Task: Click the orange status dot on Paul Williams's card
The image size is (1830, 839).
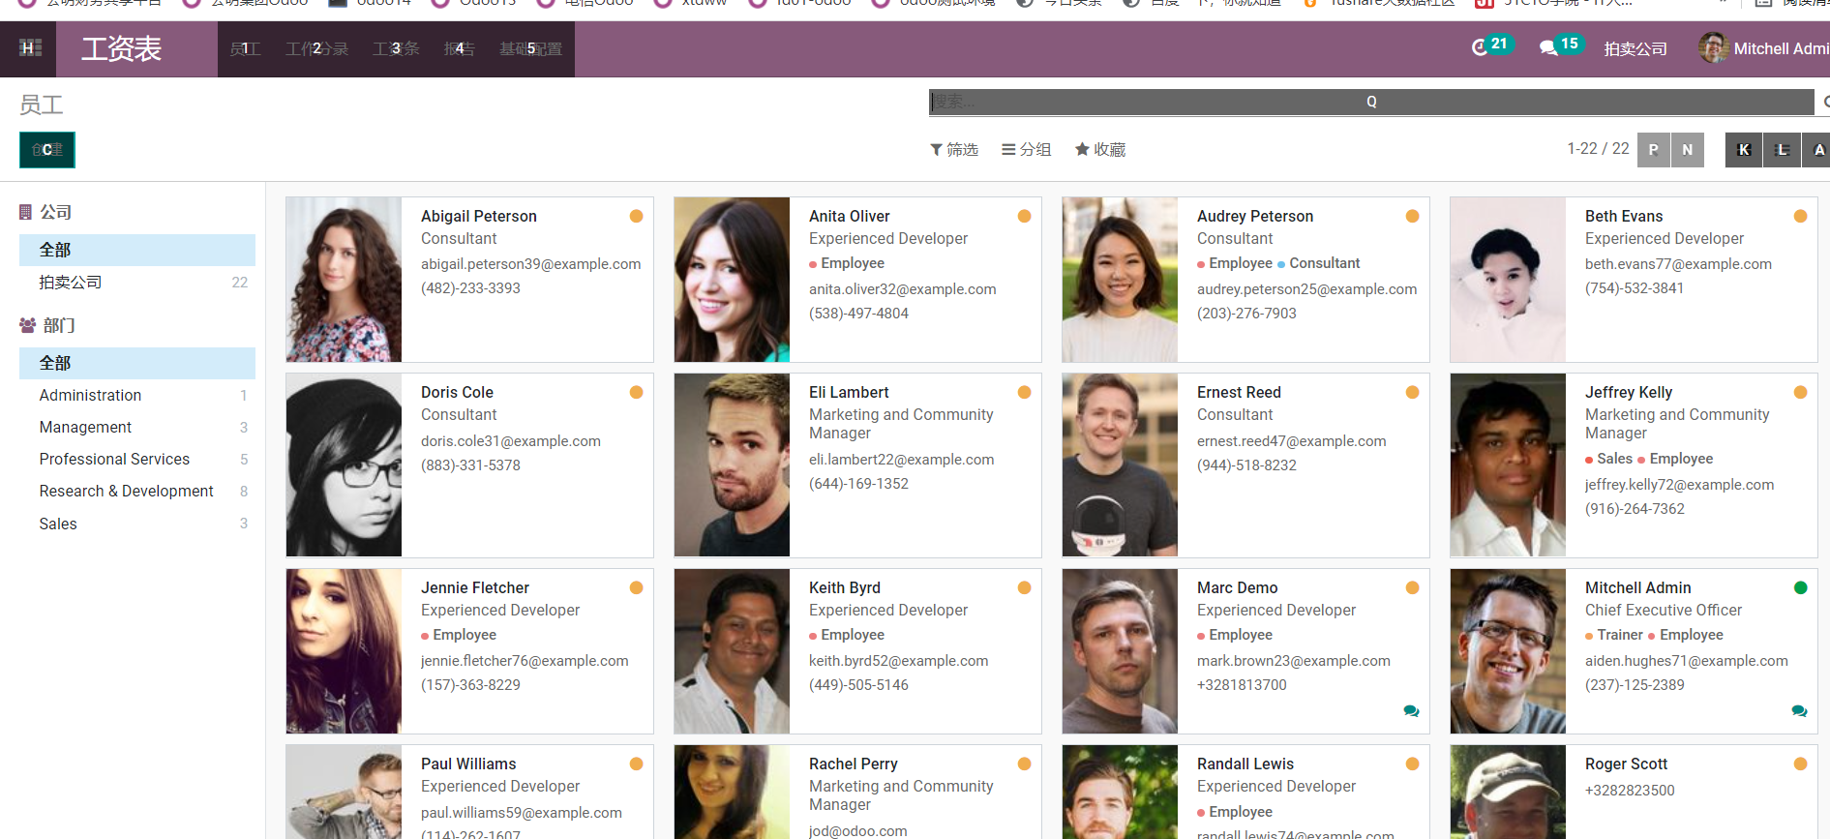Action: click(637, 764)
